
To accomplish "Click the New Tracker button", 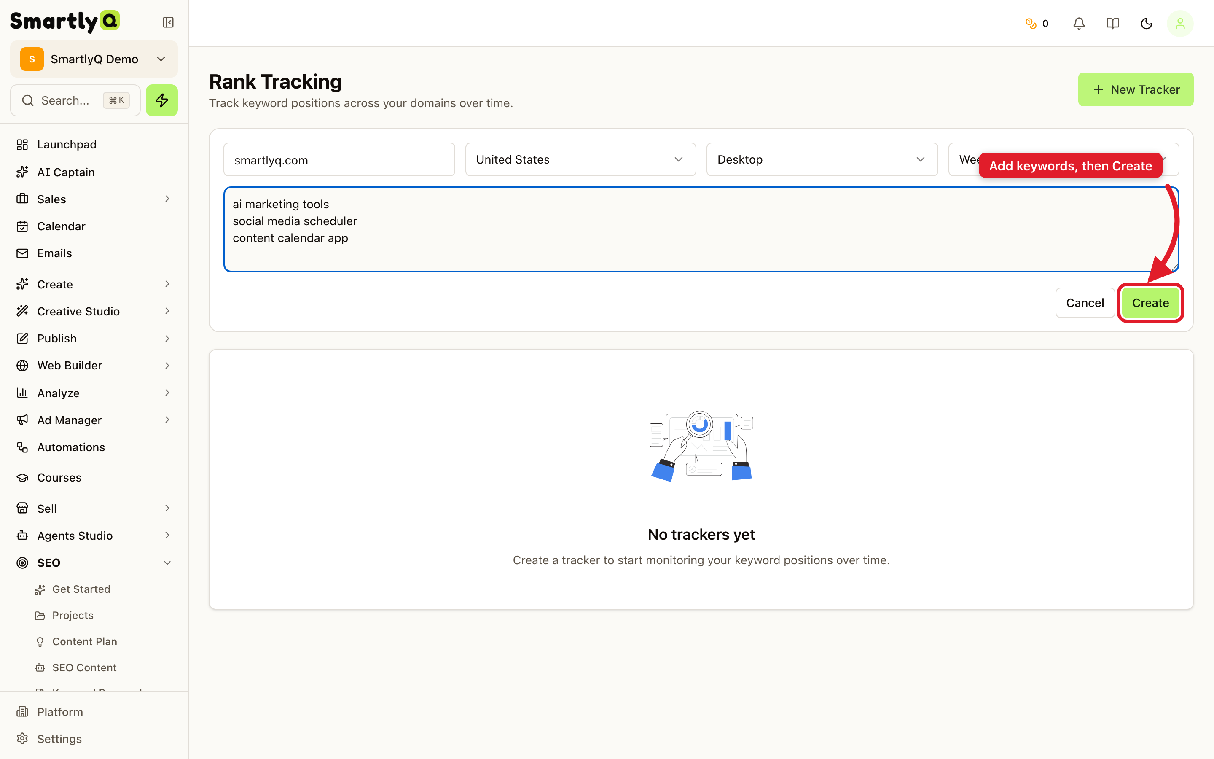I will [x=1136, y=89].
